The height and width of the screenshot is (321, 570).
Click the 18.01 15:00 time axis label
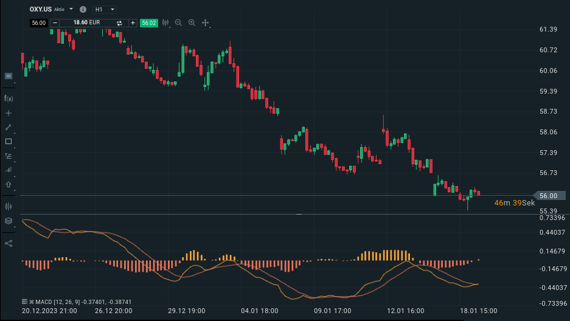pyautogui.click(x=479, y=311)
